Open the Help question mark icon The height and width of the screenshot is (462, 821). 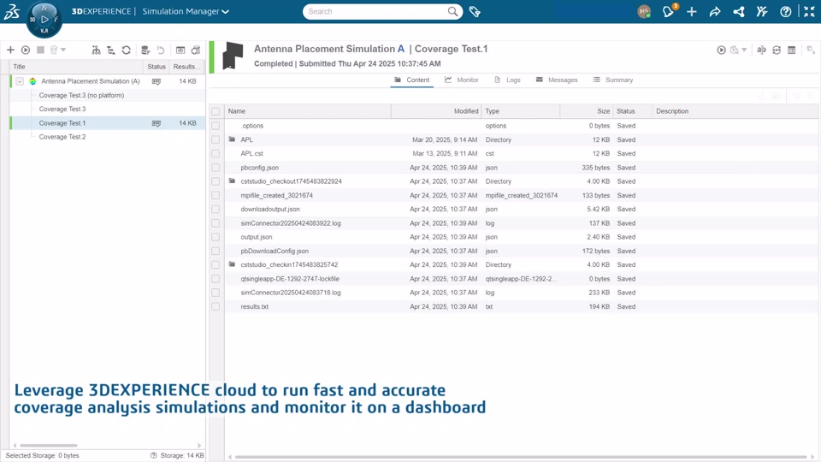coord(785,11)
